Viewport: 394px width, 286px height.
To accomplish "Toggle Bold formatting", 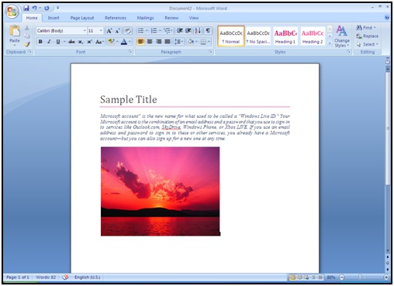I will [x=40, y=42].
